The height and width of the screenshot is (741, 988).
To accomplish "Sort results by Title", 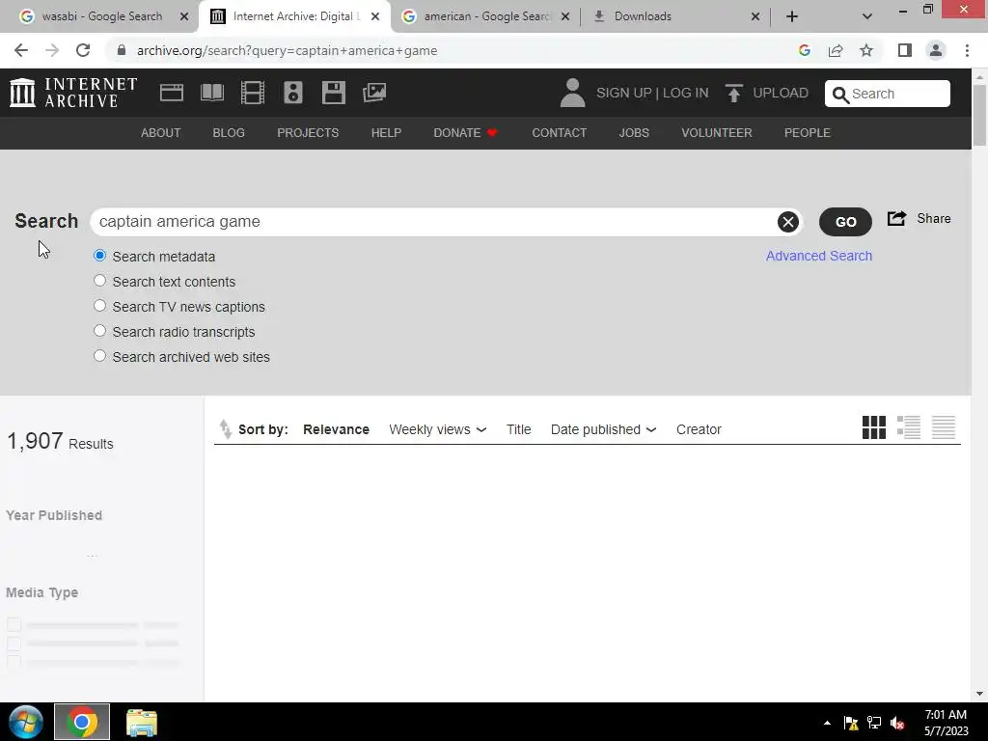I will pyautogui.click(x=518, y=429).
